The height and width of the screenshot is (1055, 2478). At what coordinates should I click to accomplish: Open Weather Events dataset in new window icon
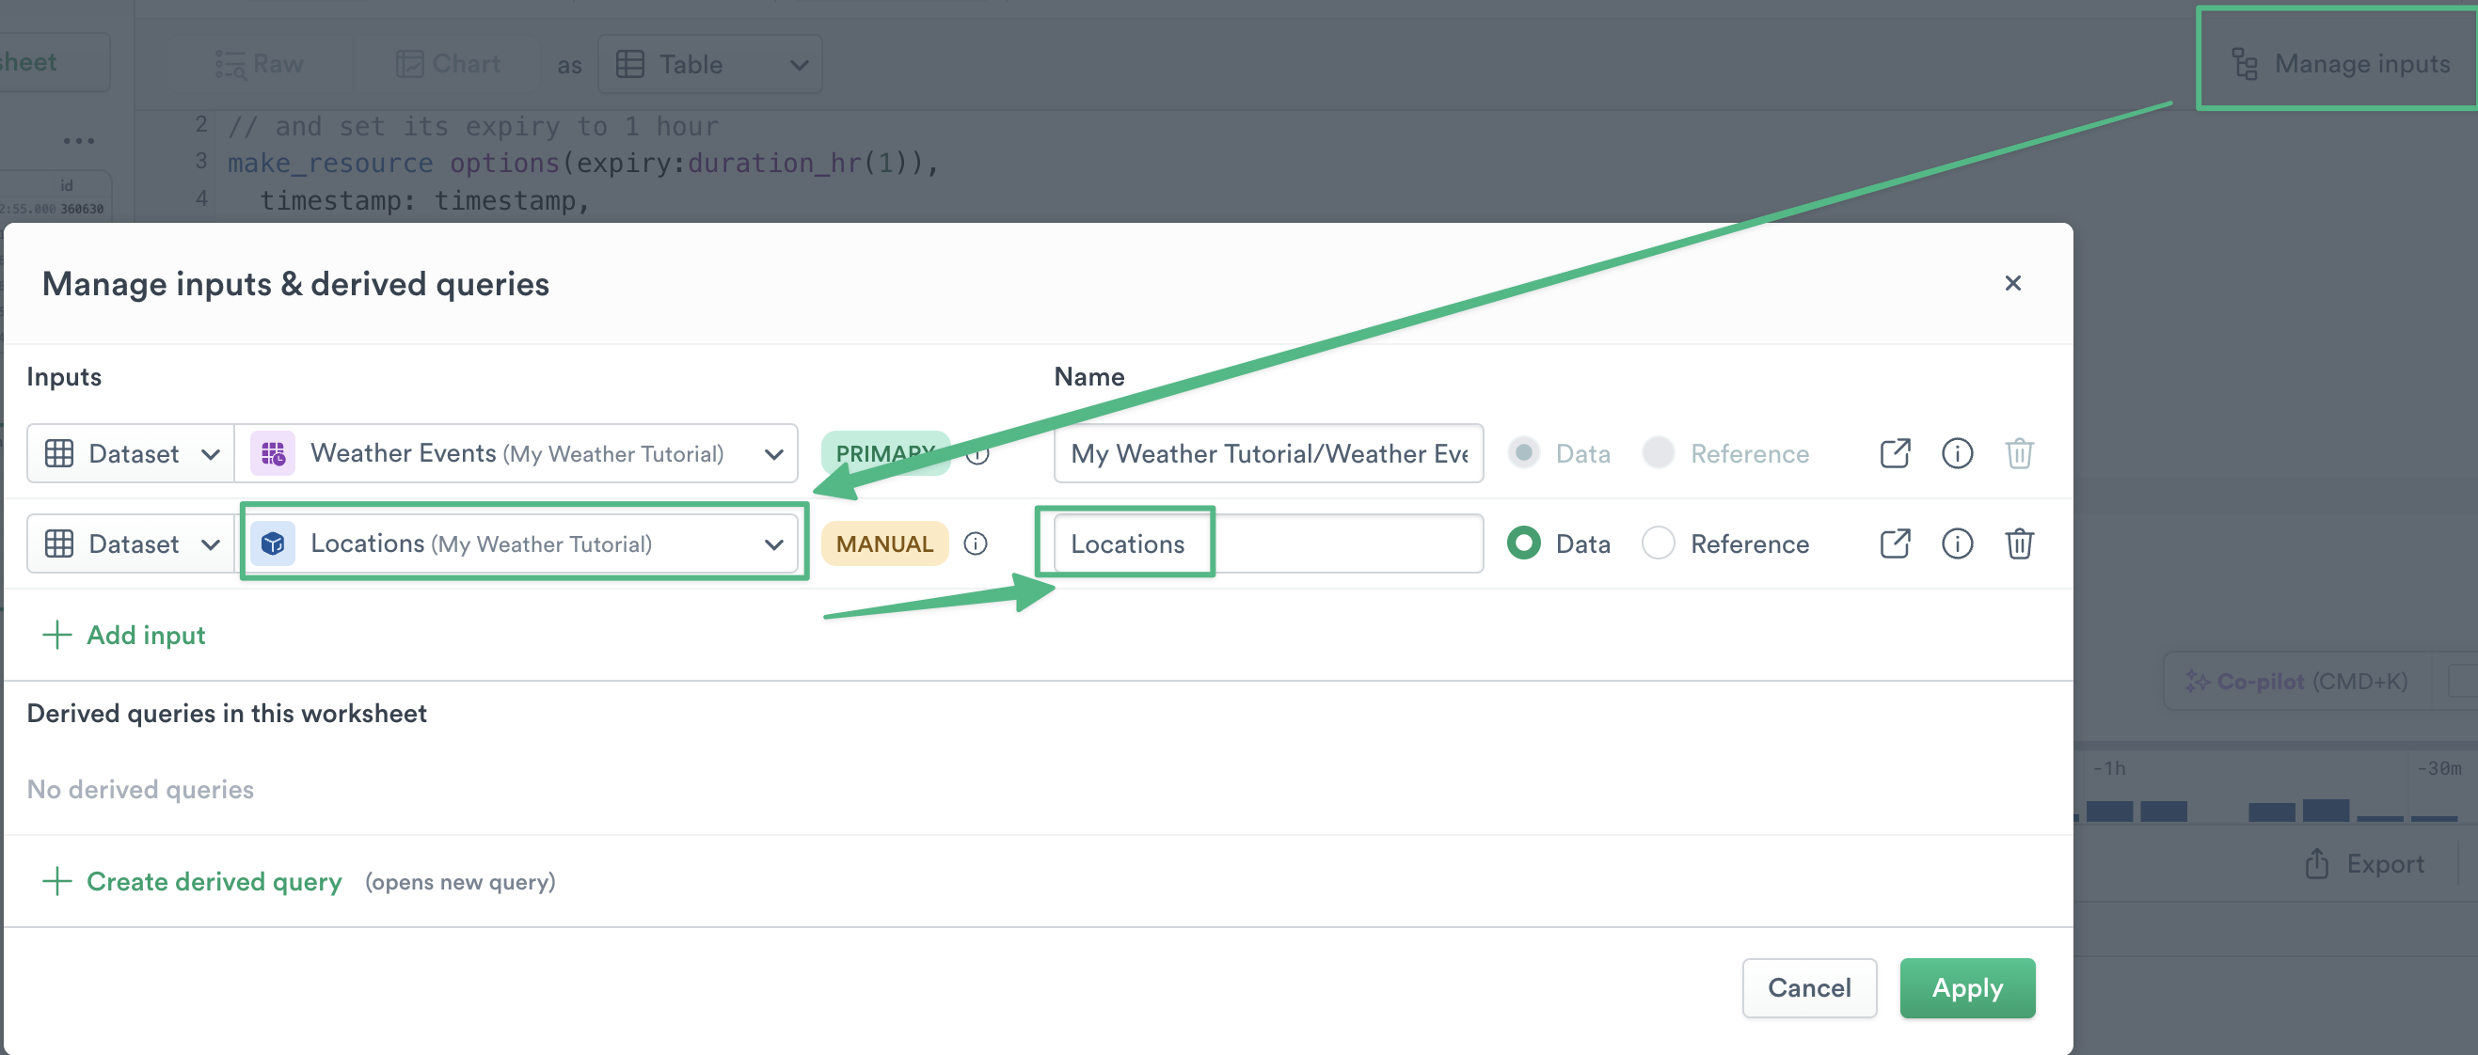tap(1894, 453)
